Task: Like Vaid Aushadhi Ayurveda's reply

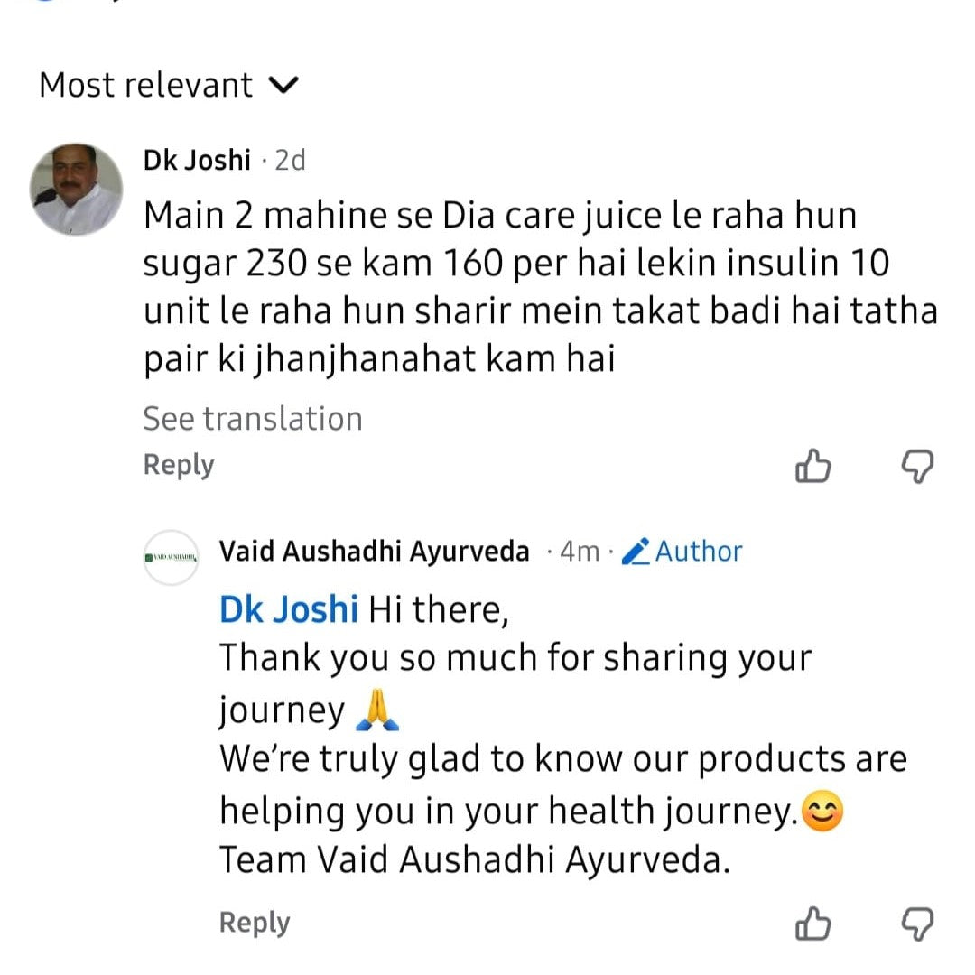Action: click(x=812, y=924)
